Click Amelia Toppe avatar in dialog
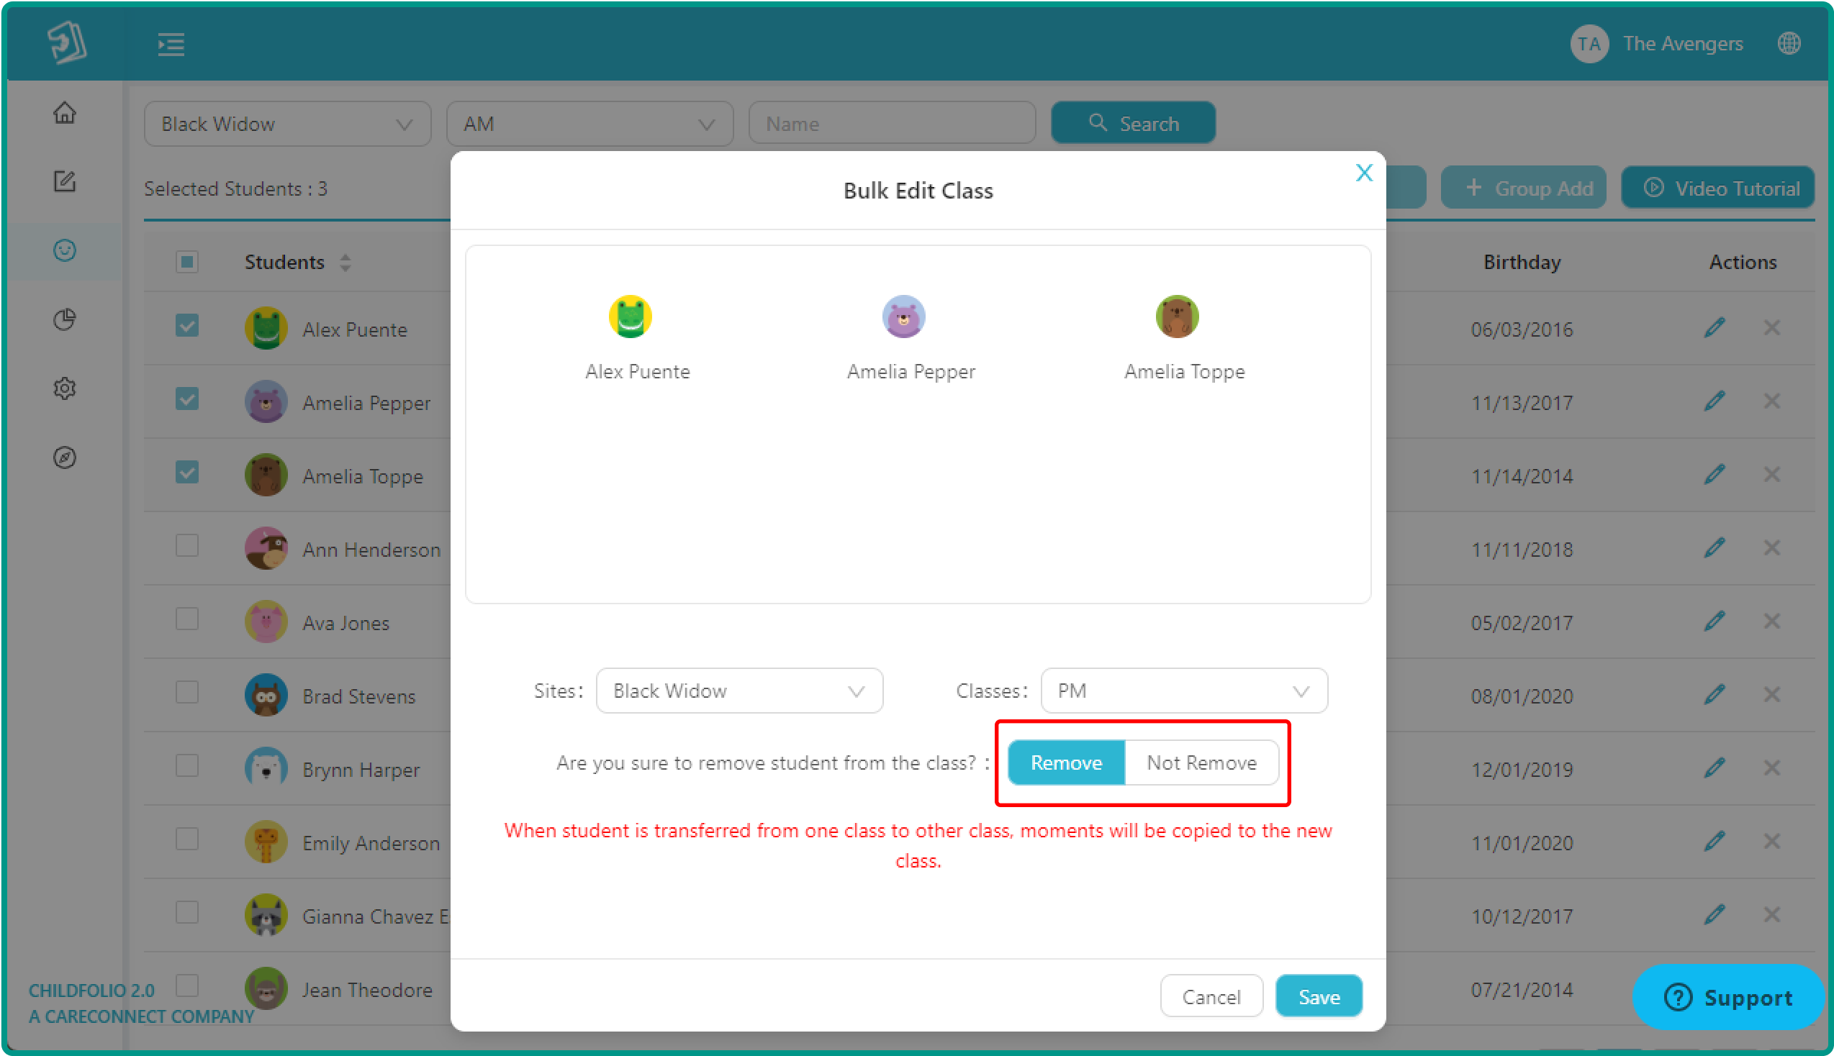1834x1056 pixels. click(x=1177, y=317)
